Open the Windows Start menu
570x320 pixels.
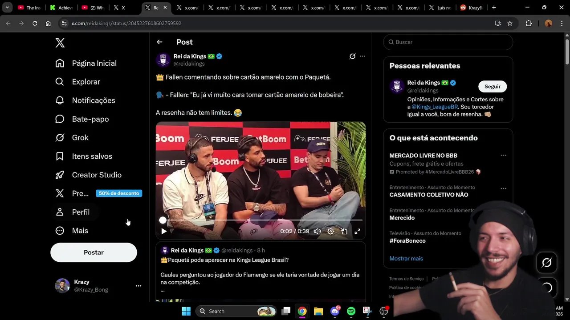[186, 311]
